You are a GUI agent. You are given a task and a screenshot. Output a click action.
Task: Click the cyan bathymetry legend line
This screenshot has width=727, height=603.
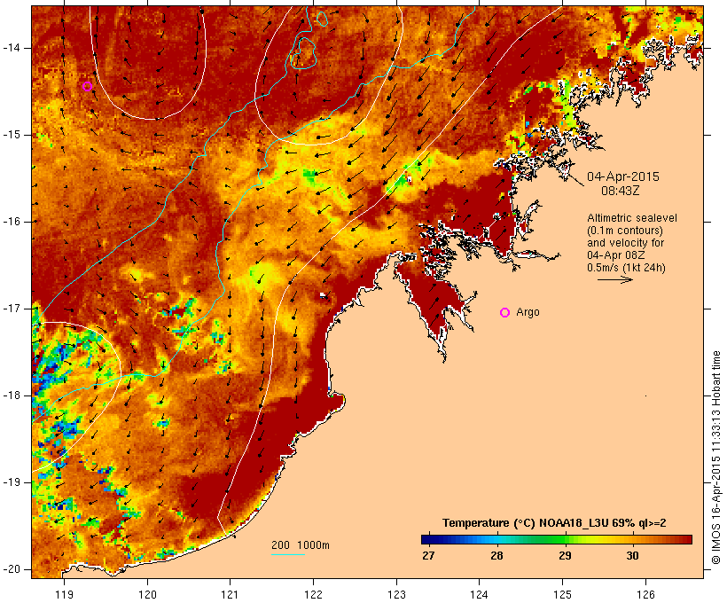288,554
